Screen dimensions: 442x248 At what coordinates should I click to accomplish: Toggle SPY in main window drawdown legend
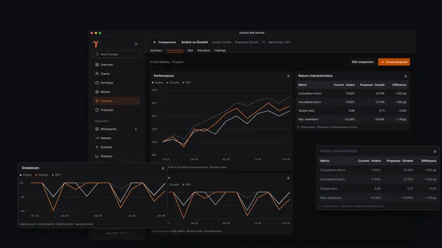[x=186, y=185]
